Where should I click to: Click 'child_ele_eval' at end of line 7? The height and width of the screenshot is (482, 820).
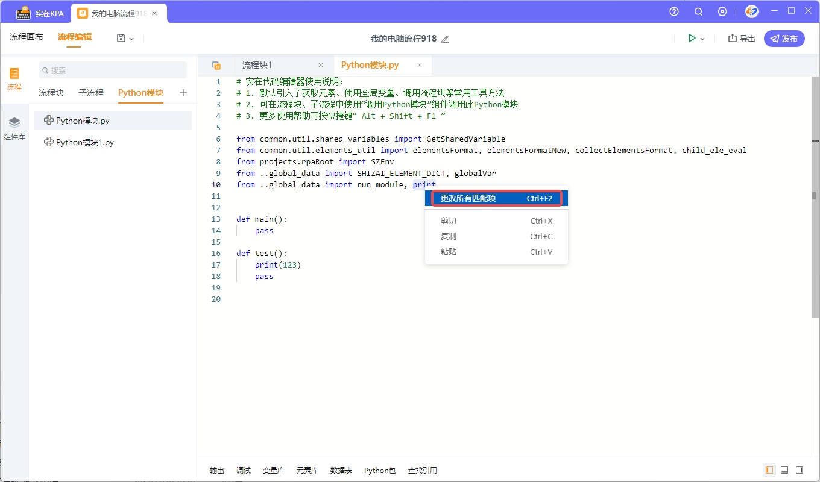[x=714, y=151]
